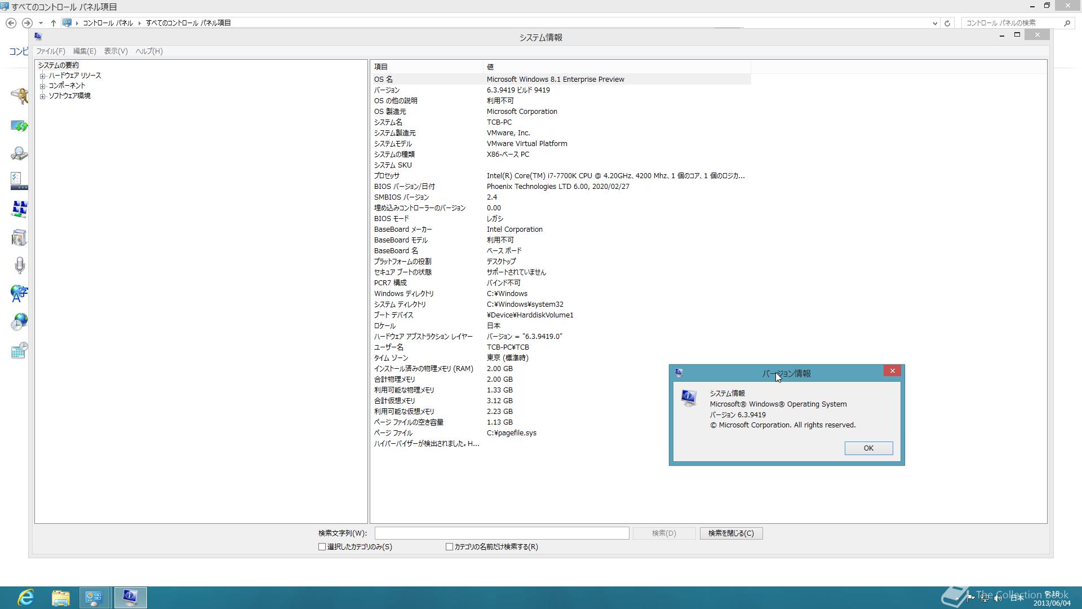
Task: Open the monitor with green arrows icon
Action: [x=19, y=125]
